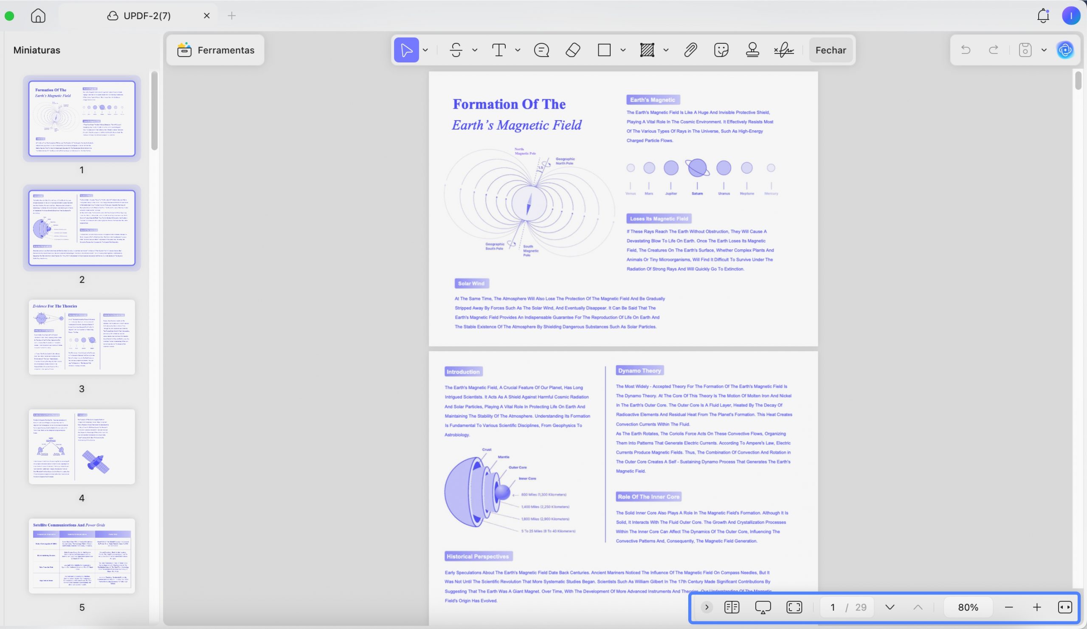Click the zoom in plus button
This screenshot has width=1087, height=629.
point(1037,607)
